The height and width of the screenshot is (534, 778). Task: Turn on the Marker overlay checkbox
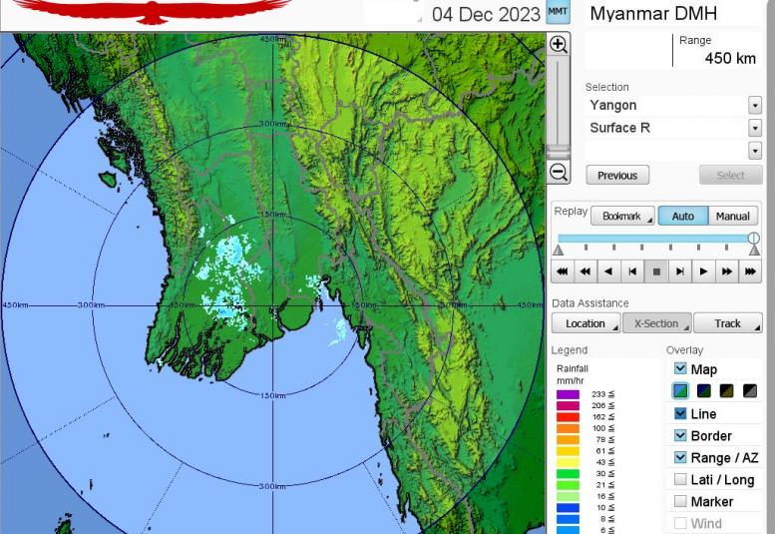pos(680,502)
